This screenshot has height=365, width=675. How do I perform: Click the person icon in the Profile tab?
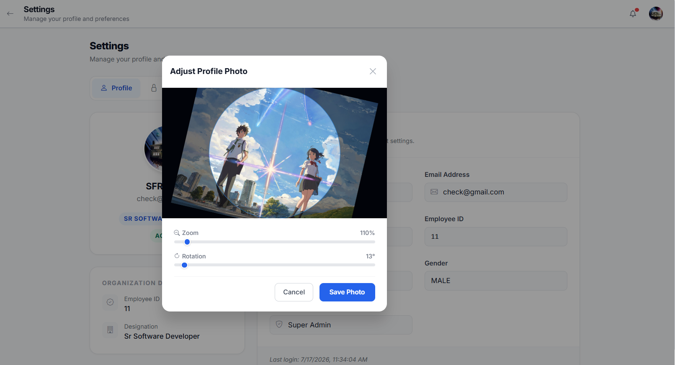[104, 88]
